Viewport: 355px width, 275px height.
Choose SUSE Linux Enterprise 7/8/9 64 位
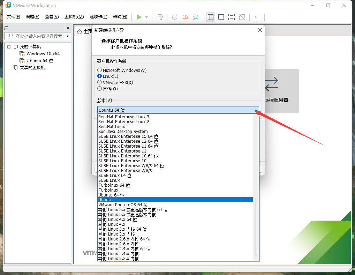[175, 166]
